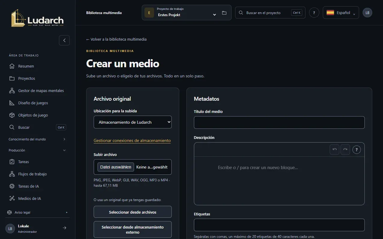Click the logout arrow next to Lokale

(x=64, y=228)
